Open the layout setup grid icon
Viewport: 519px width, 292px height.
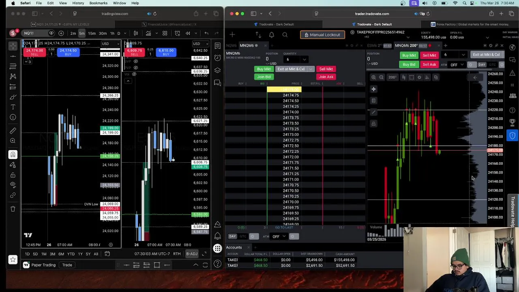[165, 33]
